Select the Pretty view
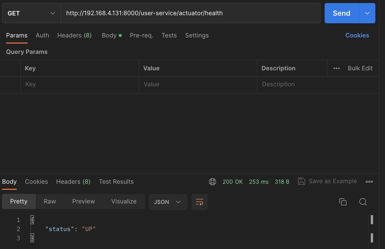385x249 pixels. (x=19, y=201)
